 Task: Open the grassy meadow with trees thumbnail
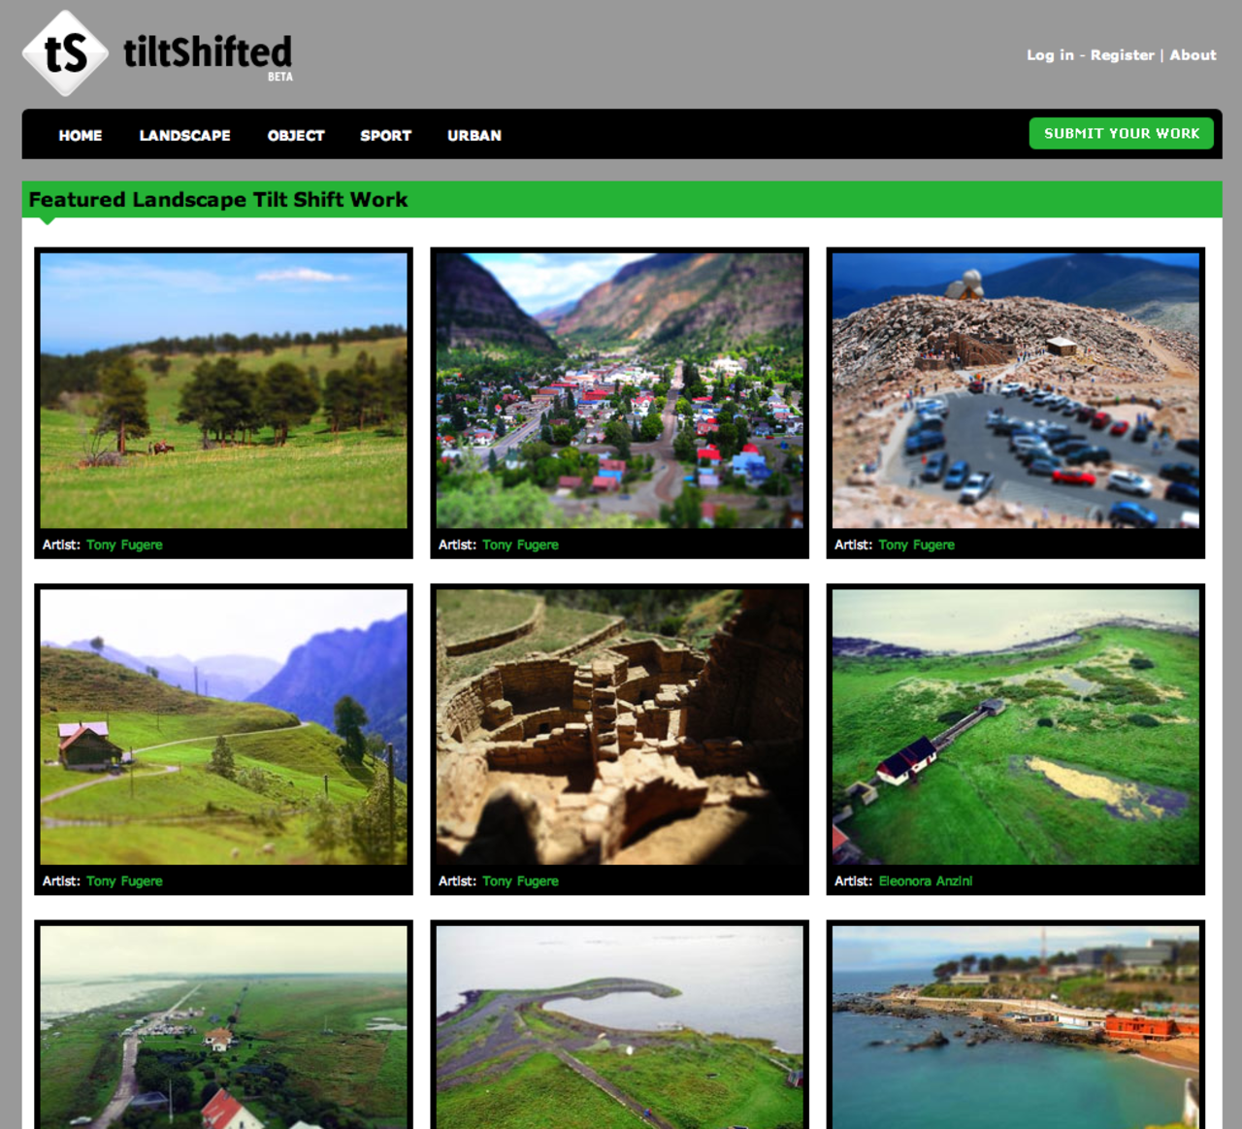point(223,390)
